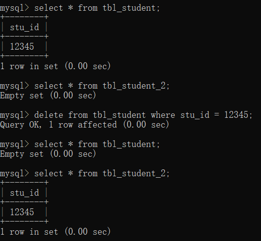261x241 pixels.
Task: Click the word 'delete' in the command line
Action: pyautogui.click(x=49, y=115)
